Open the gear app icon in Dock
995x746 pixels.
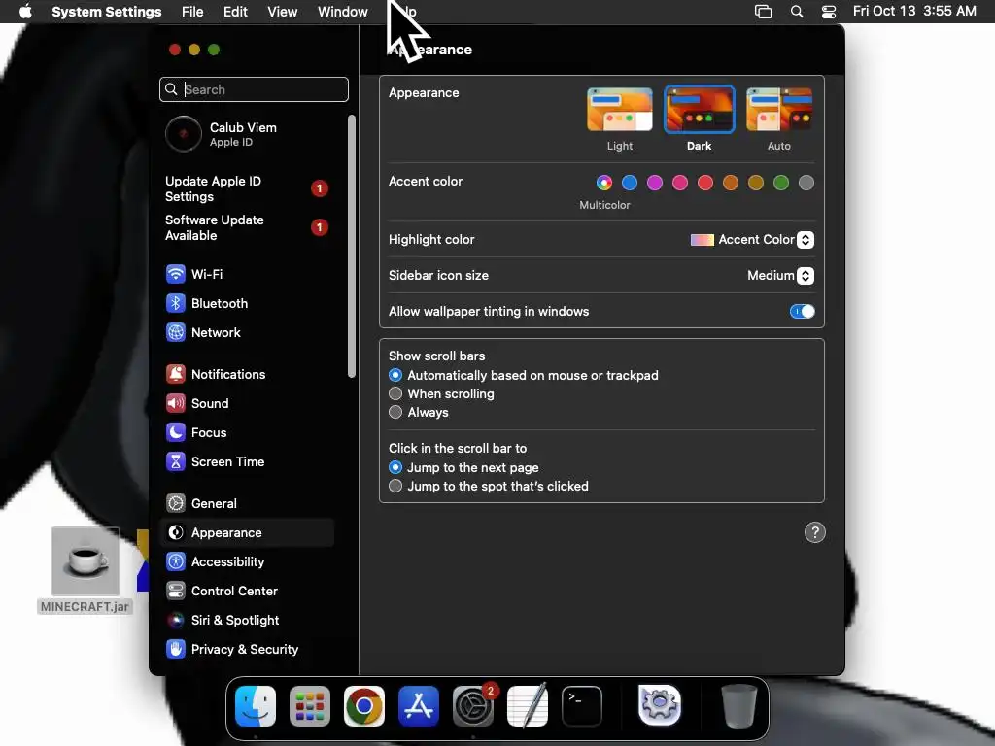coord(660,705)
